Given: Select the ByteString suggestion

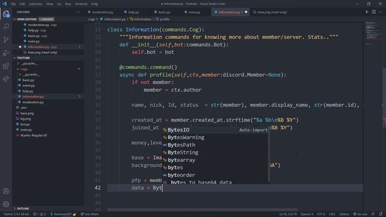Looking at the screenshot, I should [216, 153].
